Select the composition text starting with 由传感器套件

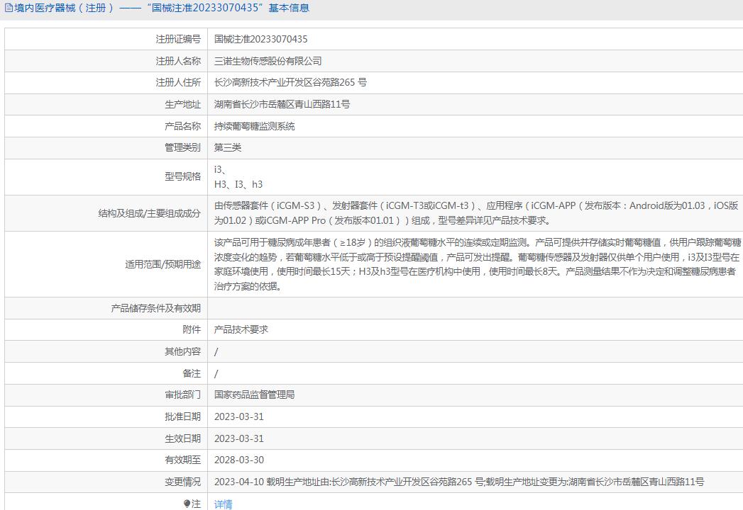pos(476,213)
